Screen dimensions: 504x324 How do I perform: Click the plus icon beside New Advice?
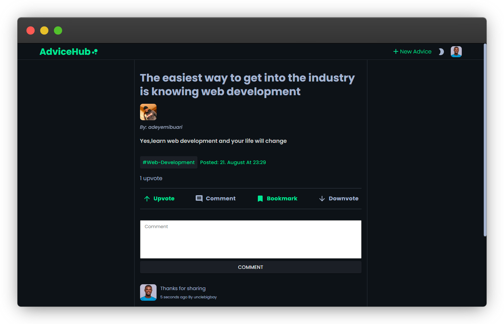[396, 51]
